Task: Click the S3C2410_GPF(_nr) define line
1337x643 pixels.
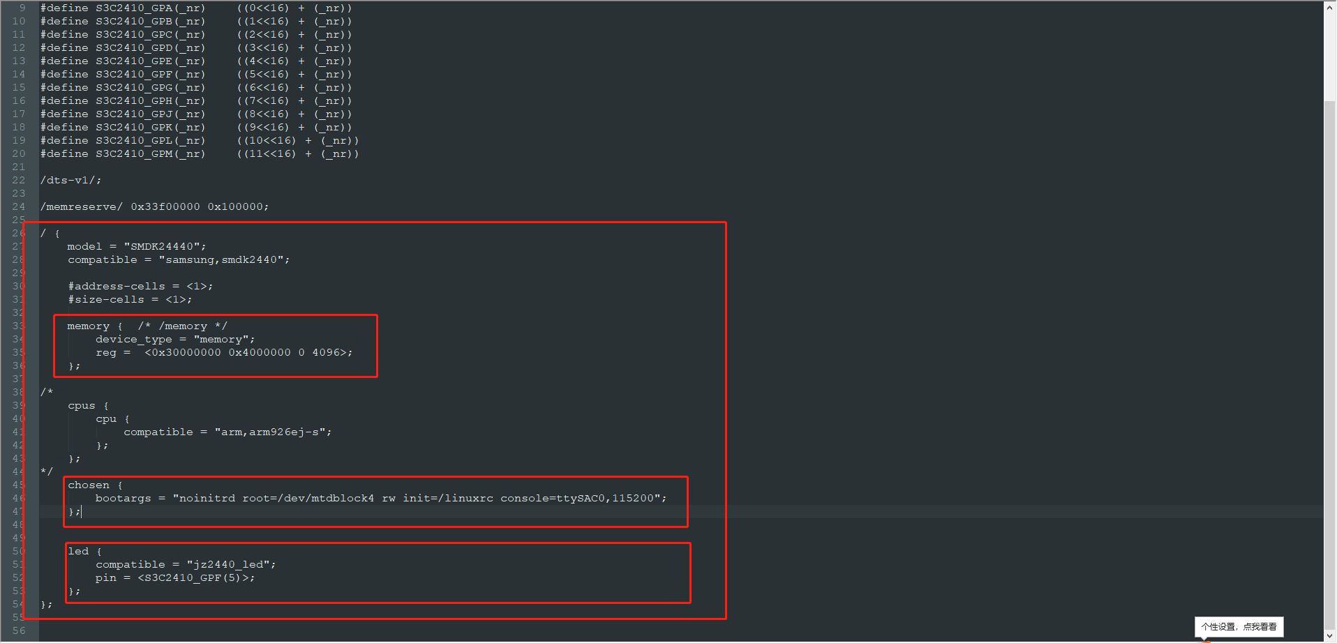Action: pos(196,75)
